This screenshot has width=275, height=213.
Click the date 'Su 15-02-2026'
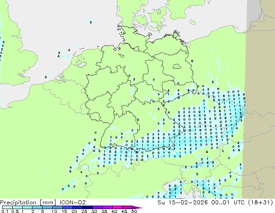[x=183, y=203]
